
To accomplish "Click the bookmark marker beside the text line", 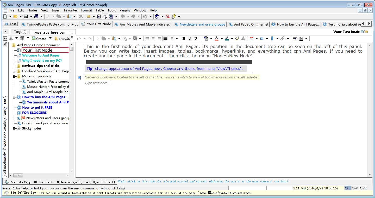I will [79, 78].
